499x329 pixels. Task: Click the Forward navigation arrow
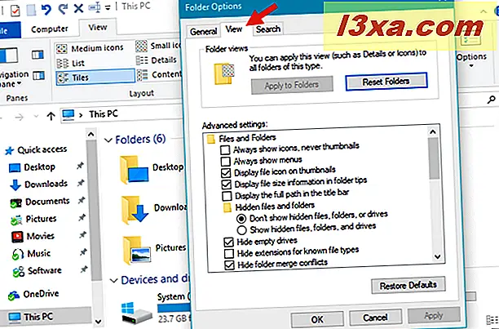[x=20, y=118]
